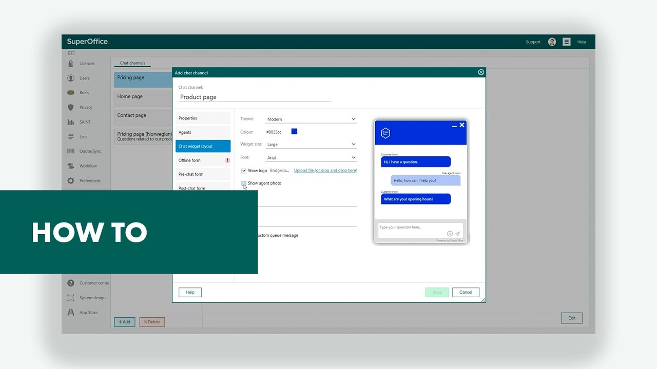Select the Pre-chat form tab
The height and width of the screenshot is (369, 657).
[x=203, y=174]
